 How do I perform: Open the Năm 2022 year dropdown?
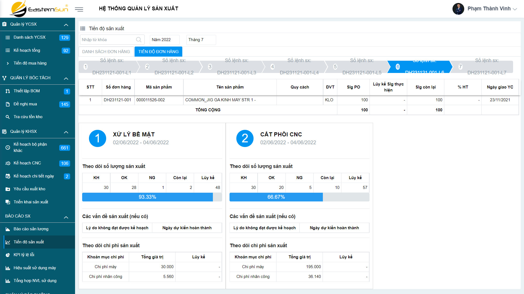point(165,40)
